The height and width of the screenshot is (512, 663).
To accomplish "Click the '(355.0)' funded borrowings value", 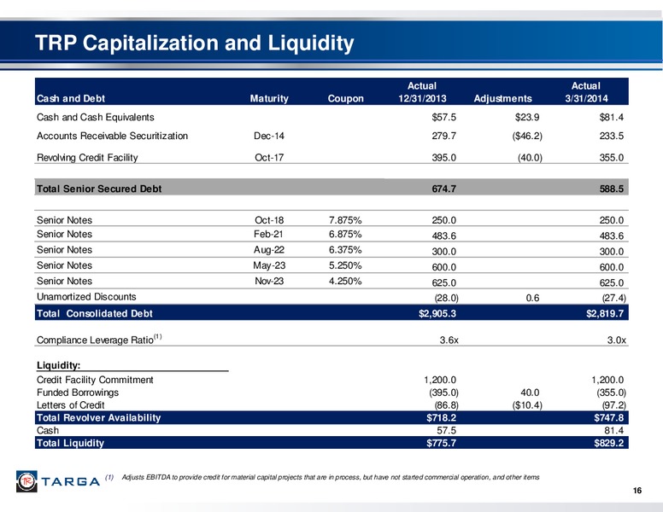I will [x=611, y=393].
